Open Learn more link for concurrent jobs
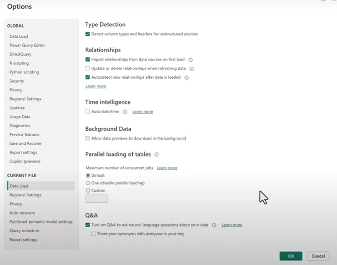Image resolution: width=337 pixels, height=265 pixels. (167, 168)
